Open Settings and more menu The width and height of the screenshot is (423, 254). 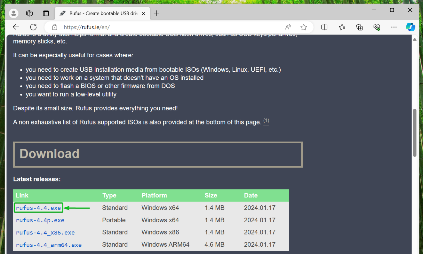394,27
